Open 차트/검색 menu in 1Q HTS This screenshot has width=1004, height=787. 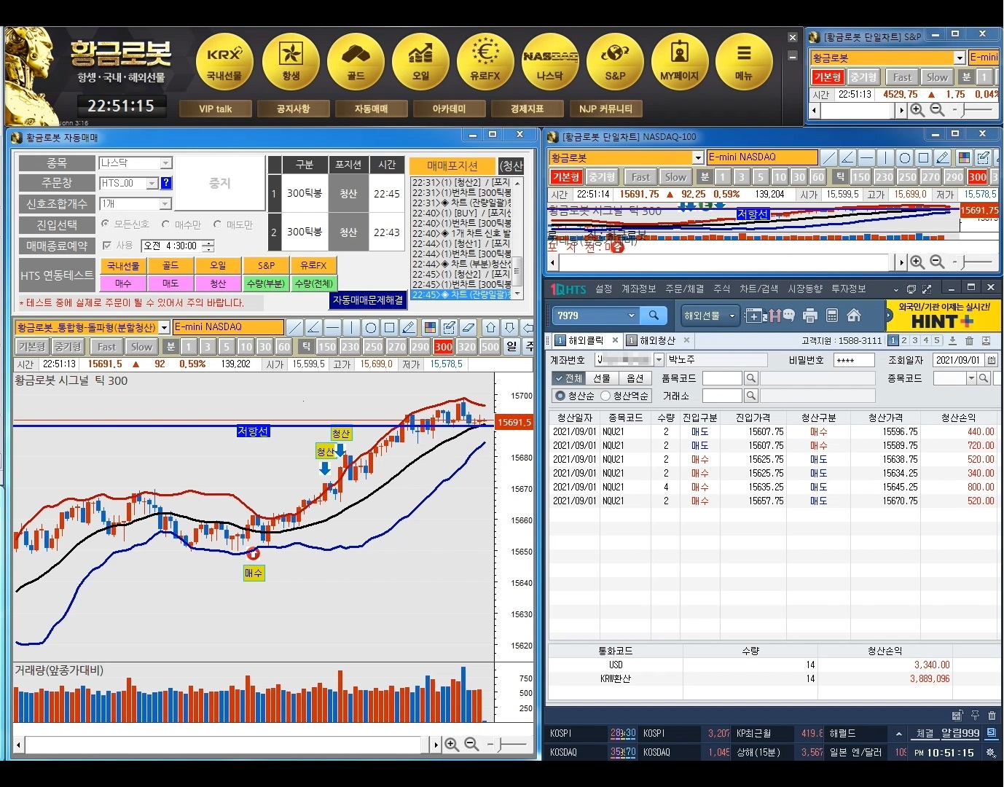pos(759,289)
